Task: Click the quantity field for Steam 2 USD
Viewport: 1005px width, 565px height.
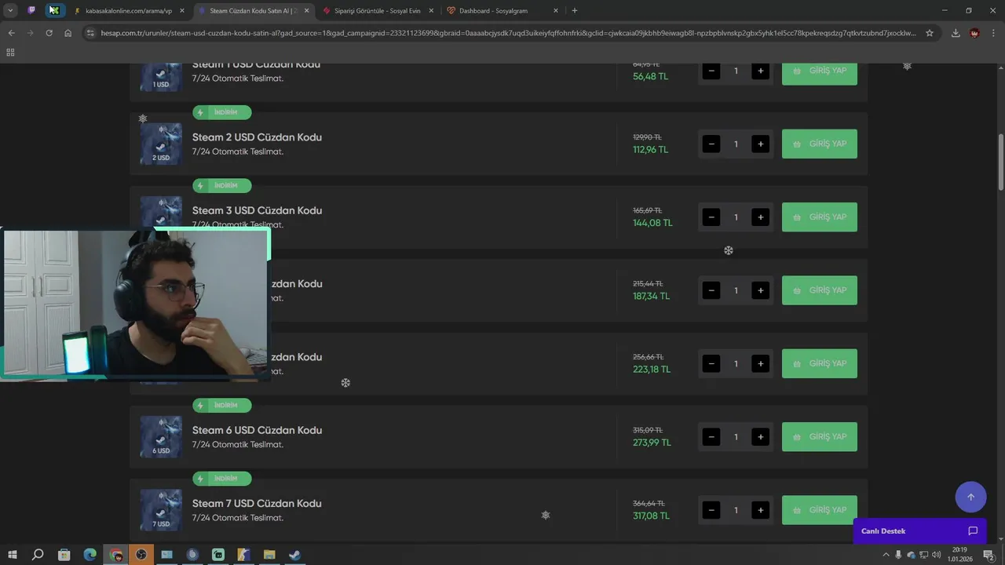Action: (736, 144)
